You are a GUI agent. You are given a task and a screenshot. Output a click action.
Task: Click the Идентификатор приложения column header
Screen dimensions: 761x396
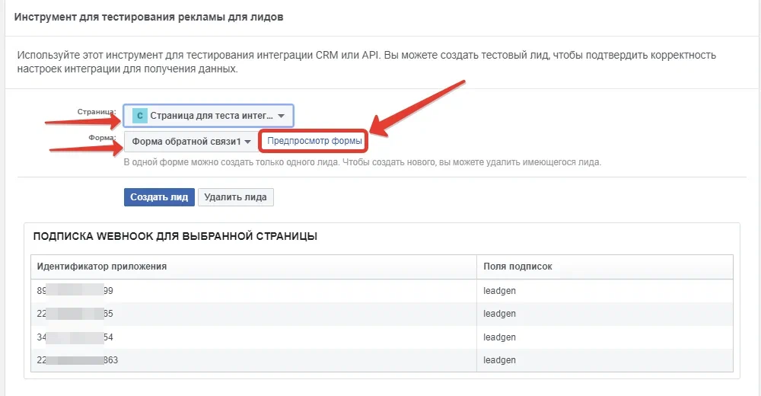(x=253, y=267)
